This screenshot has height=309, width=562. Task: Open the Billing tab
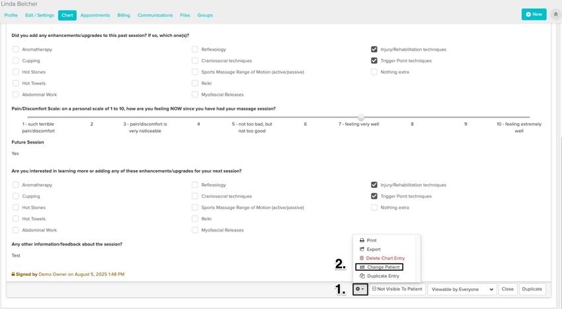coord(124,15)
